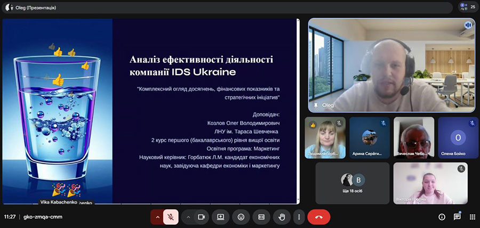Select Oleg's video tile
The image size is (480, 228).
click(392, 65)
